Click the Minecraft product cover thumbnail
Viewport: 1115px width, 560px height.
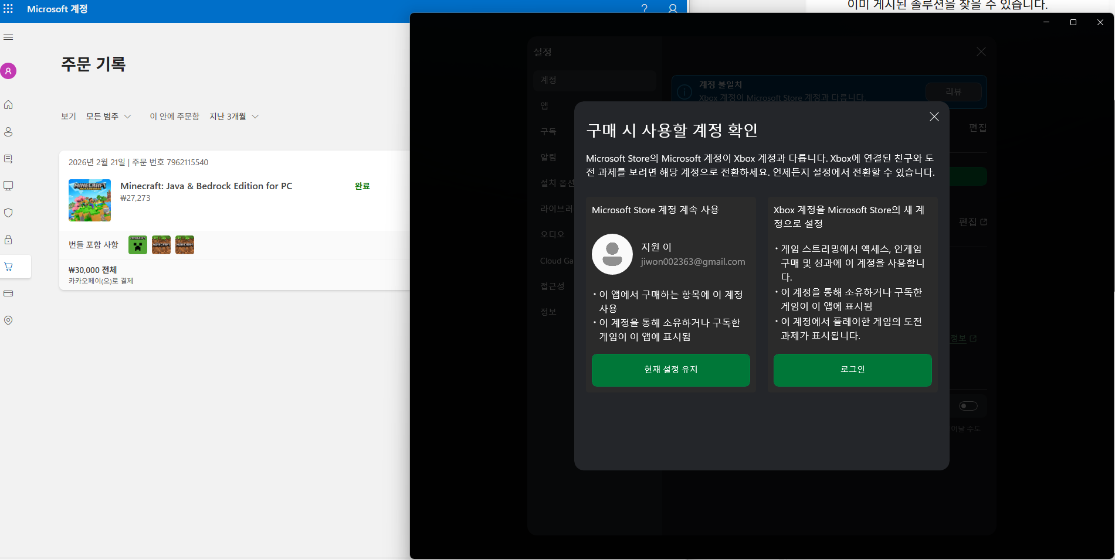point(90,200)
